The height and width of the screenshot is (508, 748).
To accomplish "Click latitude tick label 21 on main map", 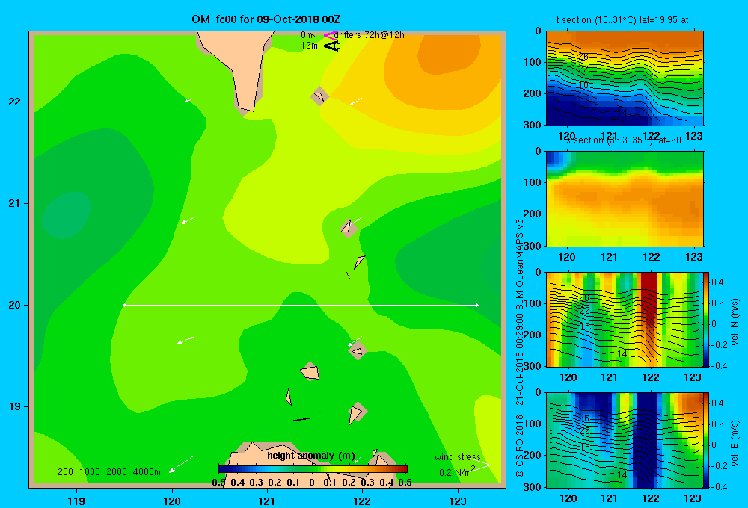I will (x=15, y=203).
